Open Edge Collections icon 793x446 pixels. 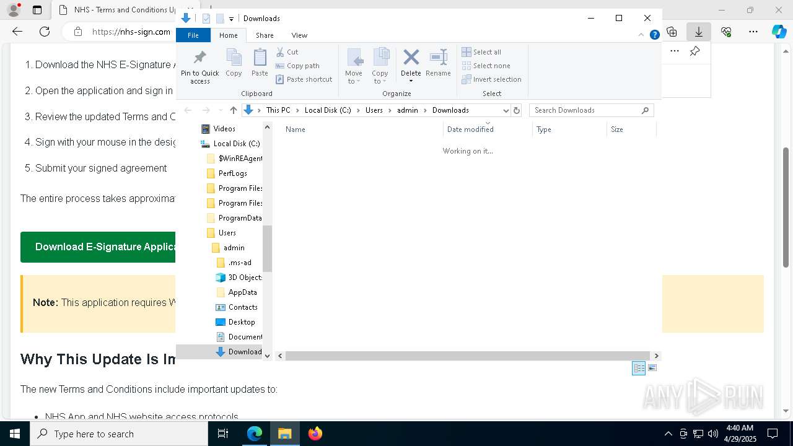(672, 32)
